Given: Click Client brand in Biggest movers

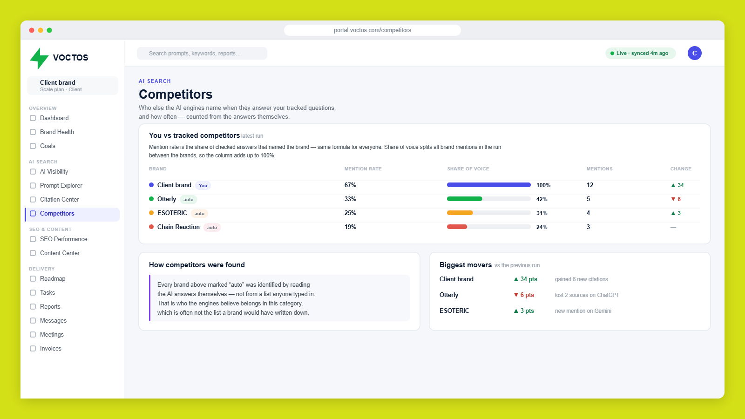Looking at the screenshot, I should coord(456,279).
